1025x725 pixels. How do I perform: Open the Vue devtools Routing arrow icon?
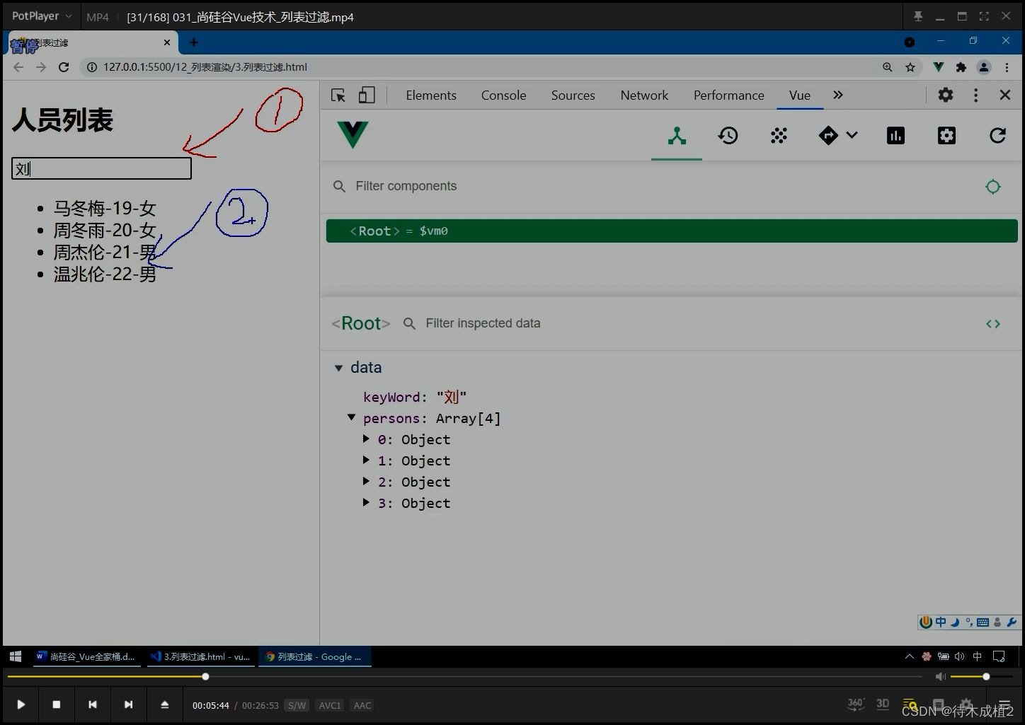[x=828, y=136]
